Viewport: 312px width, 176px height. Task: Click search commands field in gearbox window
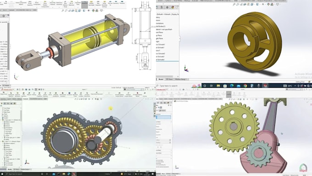coord(134,90)
